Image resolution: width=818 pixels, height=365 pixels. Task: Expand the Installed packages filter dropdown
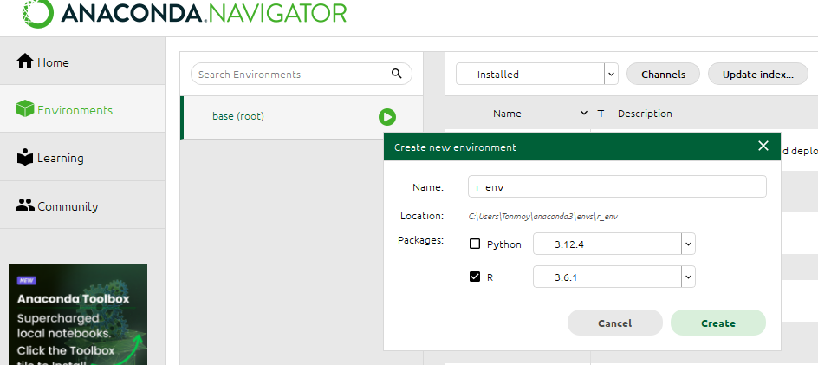611,75
